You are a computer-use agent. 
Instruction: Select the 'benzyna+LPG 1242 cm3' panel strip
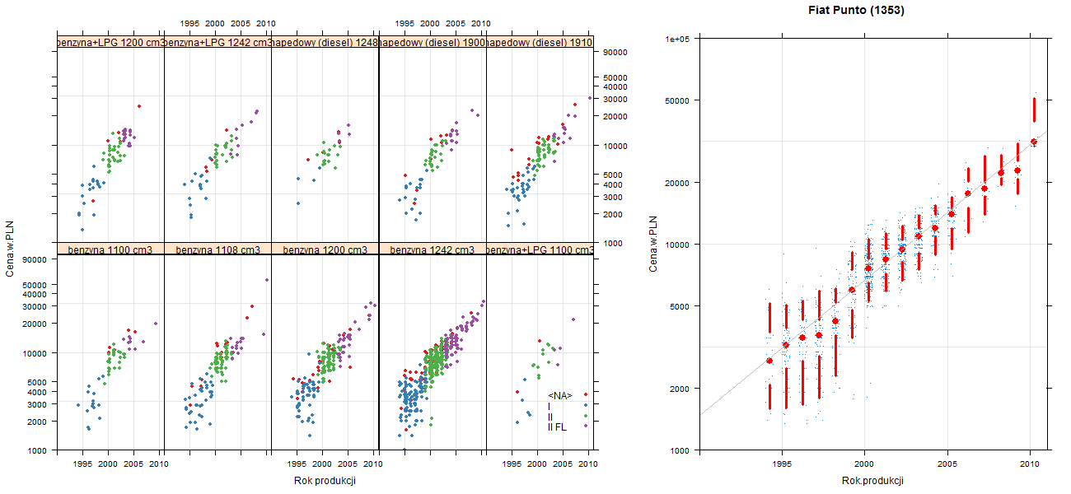click(217, 42)
